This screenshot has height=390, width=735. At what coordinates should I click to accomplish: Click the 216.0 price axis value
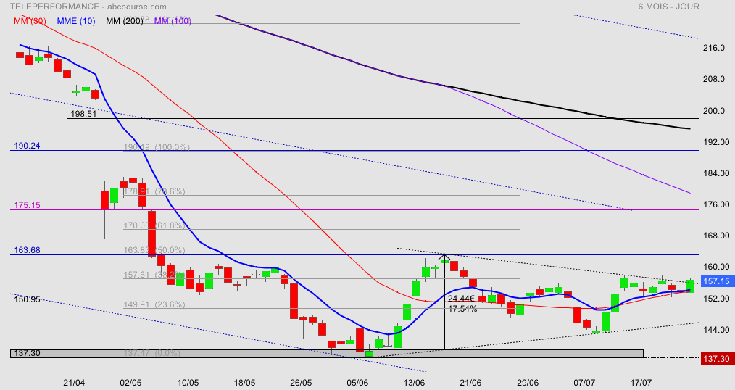[714, 48]
